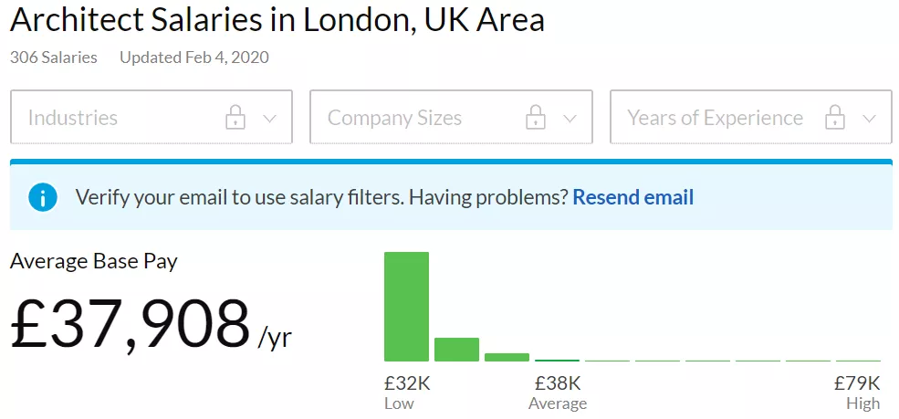This screenshot has height=419, width=899.
Task: Click the Architect Salaries in London heading
Action: tap(277, 21)
